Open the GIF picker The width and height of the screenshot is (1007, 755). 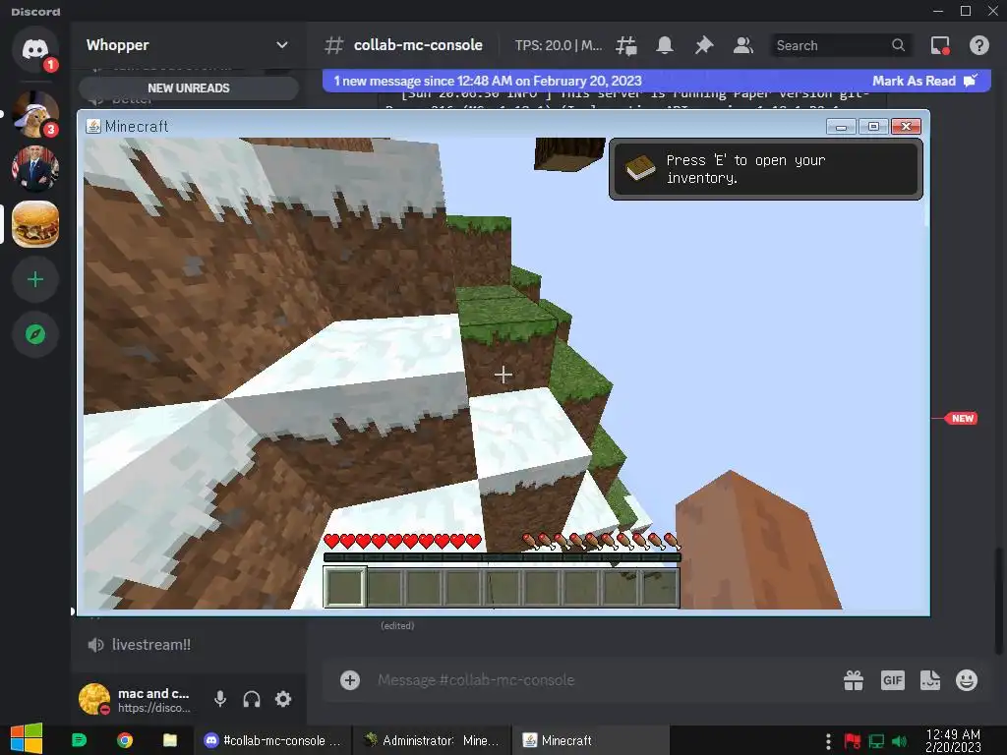892,680
